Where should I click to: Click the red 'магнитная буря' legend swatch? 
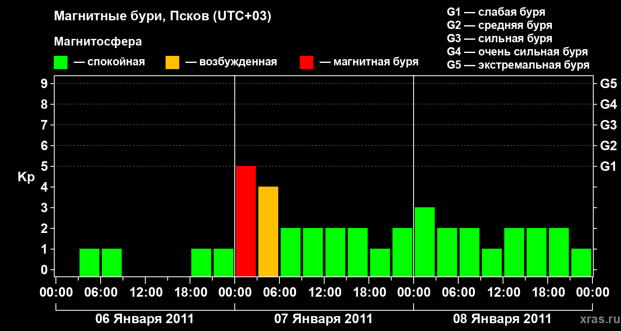point(306,62)
